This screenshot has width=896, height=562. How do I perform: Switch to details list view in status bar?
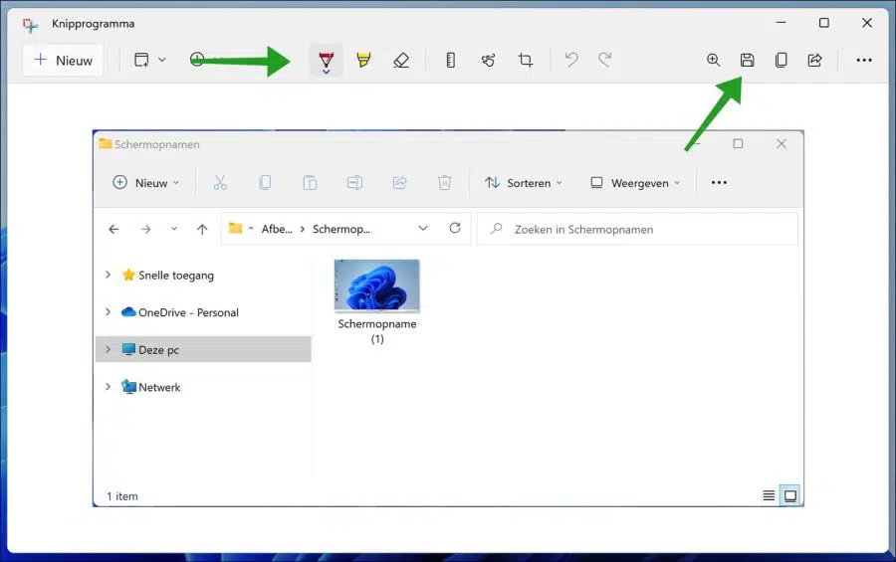769,495
